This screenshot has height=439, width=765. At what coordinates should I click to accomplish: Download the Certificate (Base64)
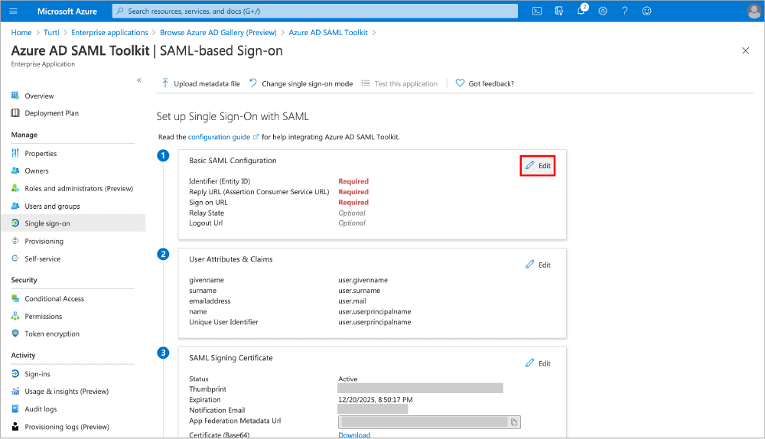pyautogui.click(x=354, y=435)
